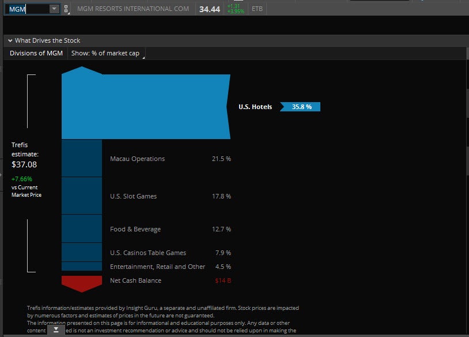Click the 35.8 % badge

click(300, 107)
